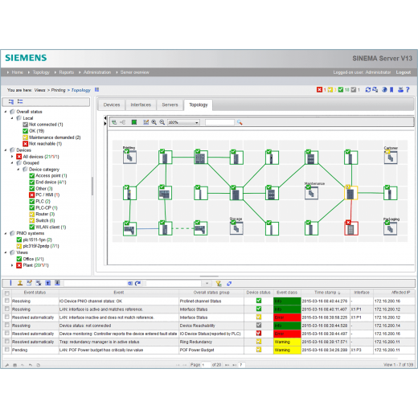418x418 pixels.
Task: Open the help question mark icon
Action: 408,90
